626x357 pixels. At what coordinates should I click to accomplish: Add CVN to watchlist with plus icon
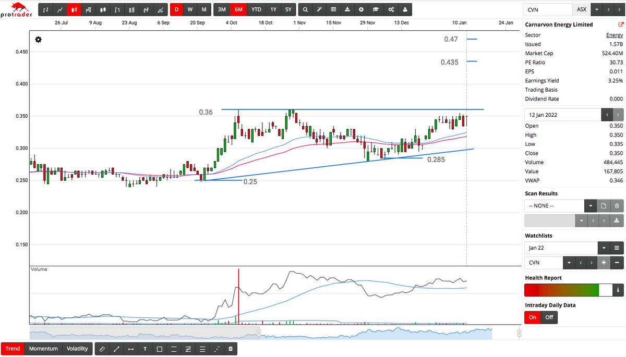(x=603, y=263)
